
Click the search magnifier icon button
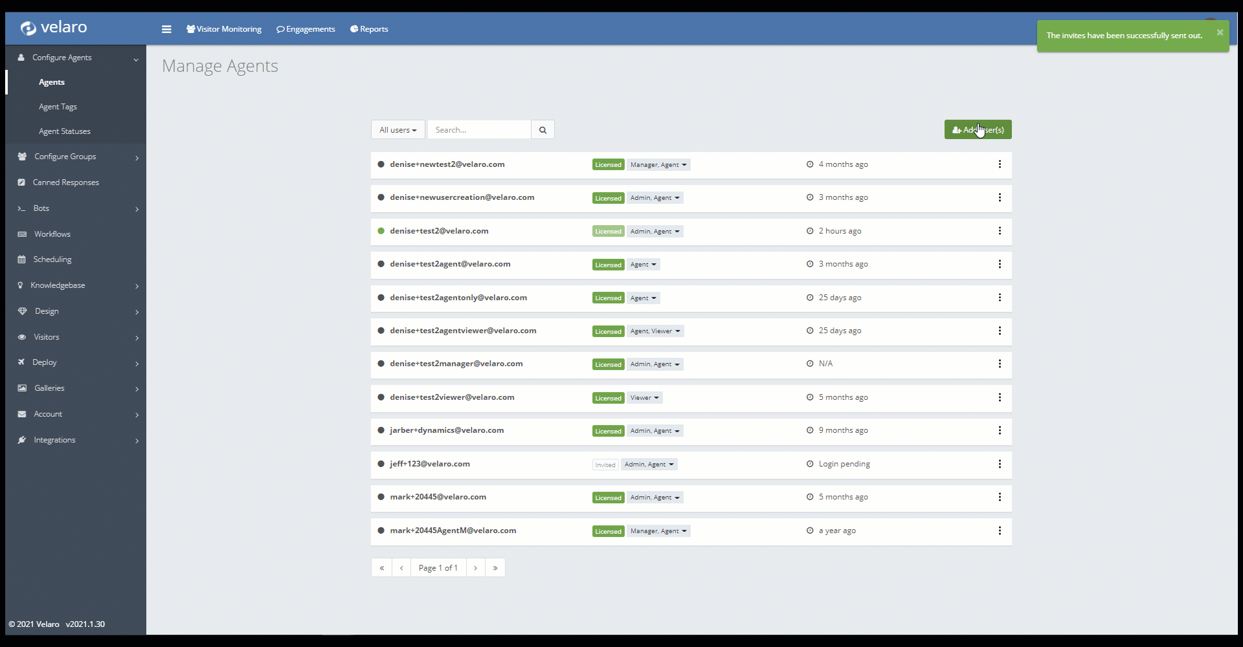coord(543,130)
